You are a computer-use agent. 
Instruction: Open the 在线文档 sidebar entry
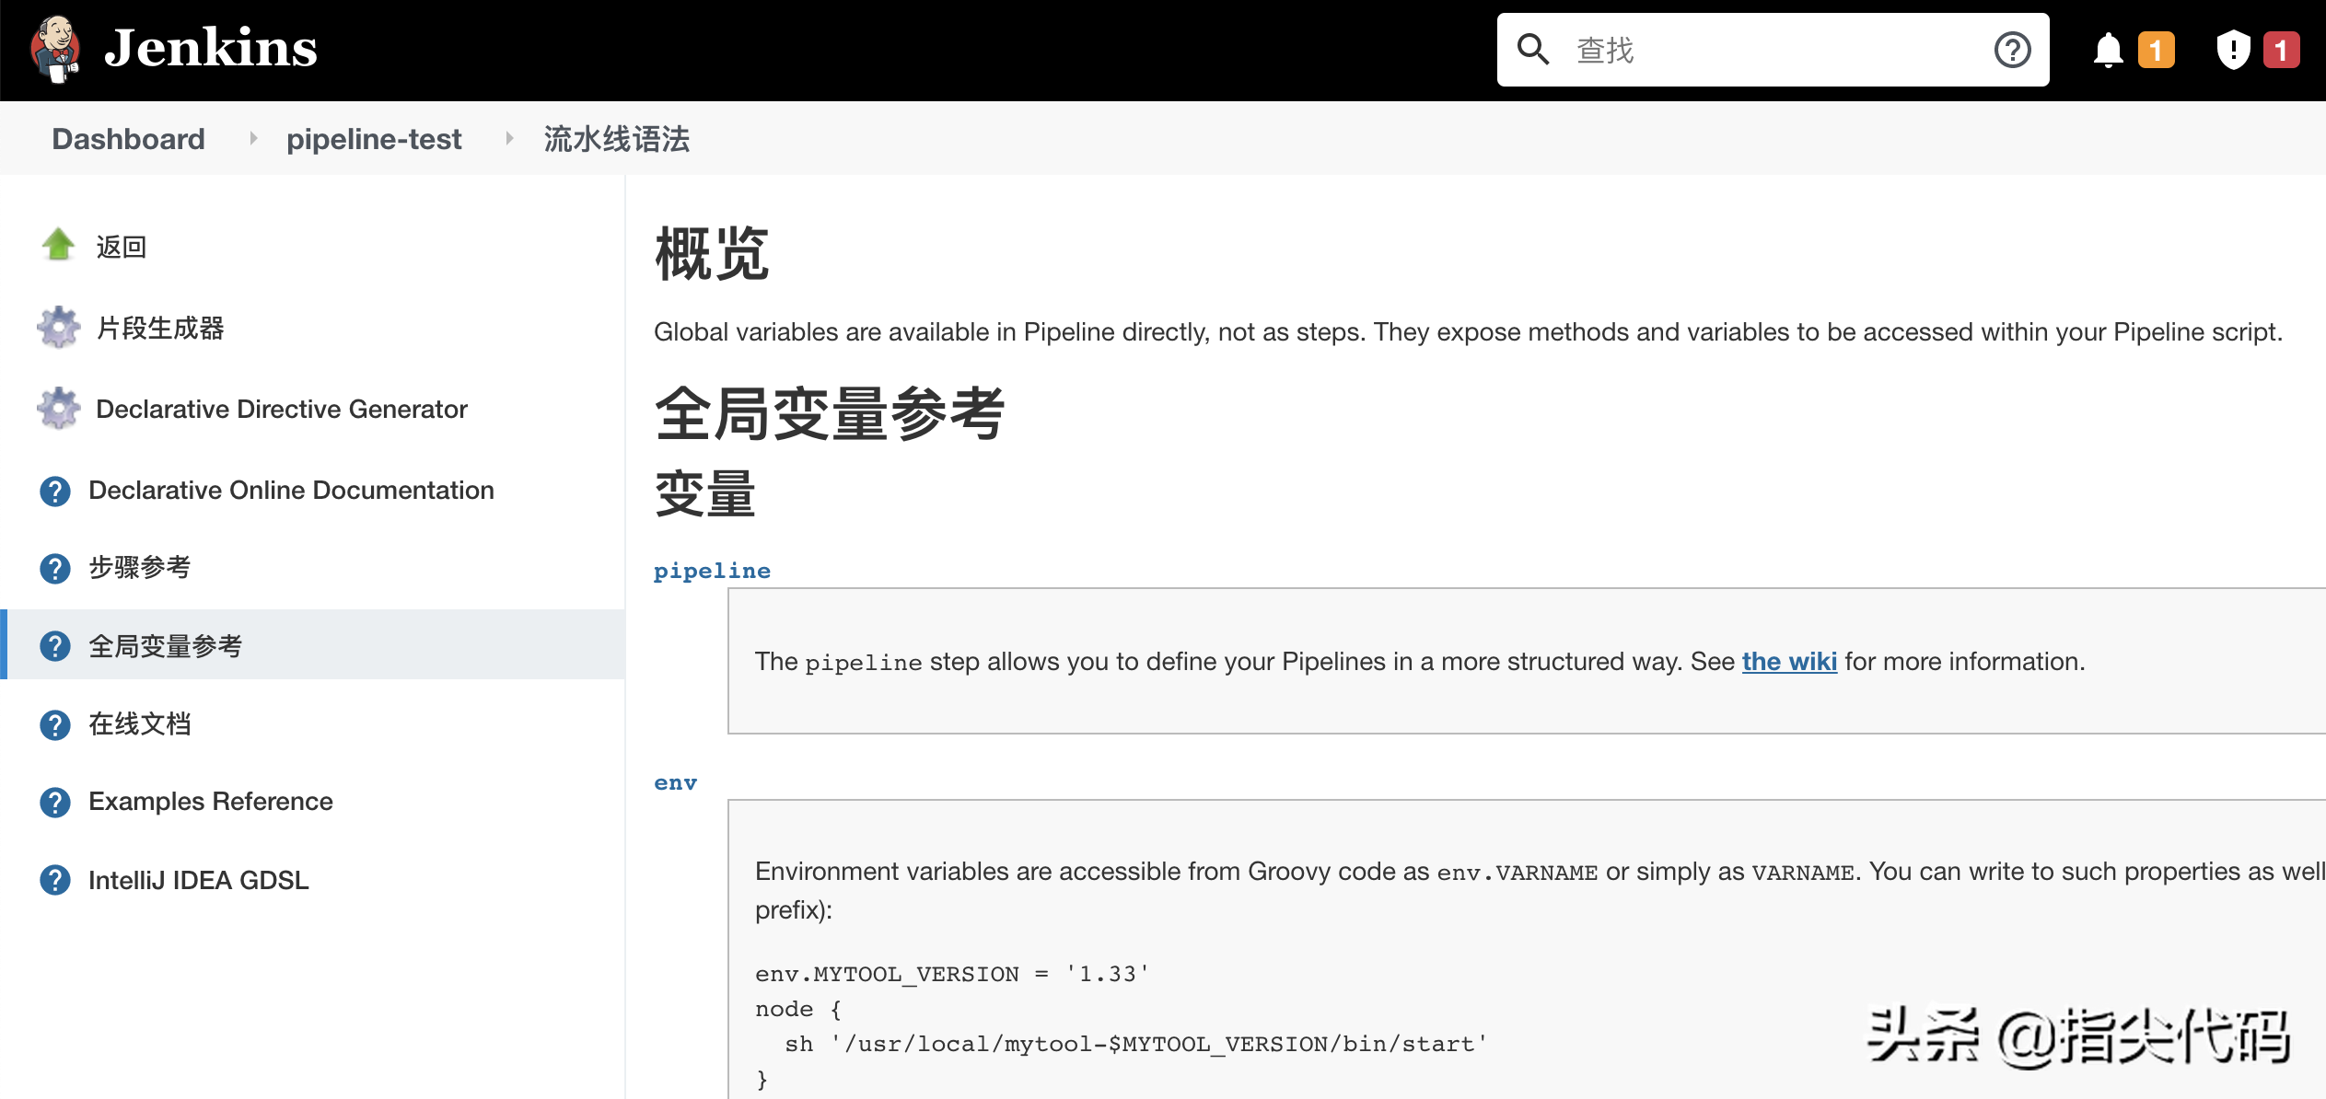(x=140, y=724)
